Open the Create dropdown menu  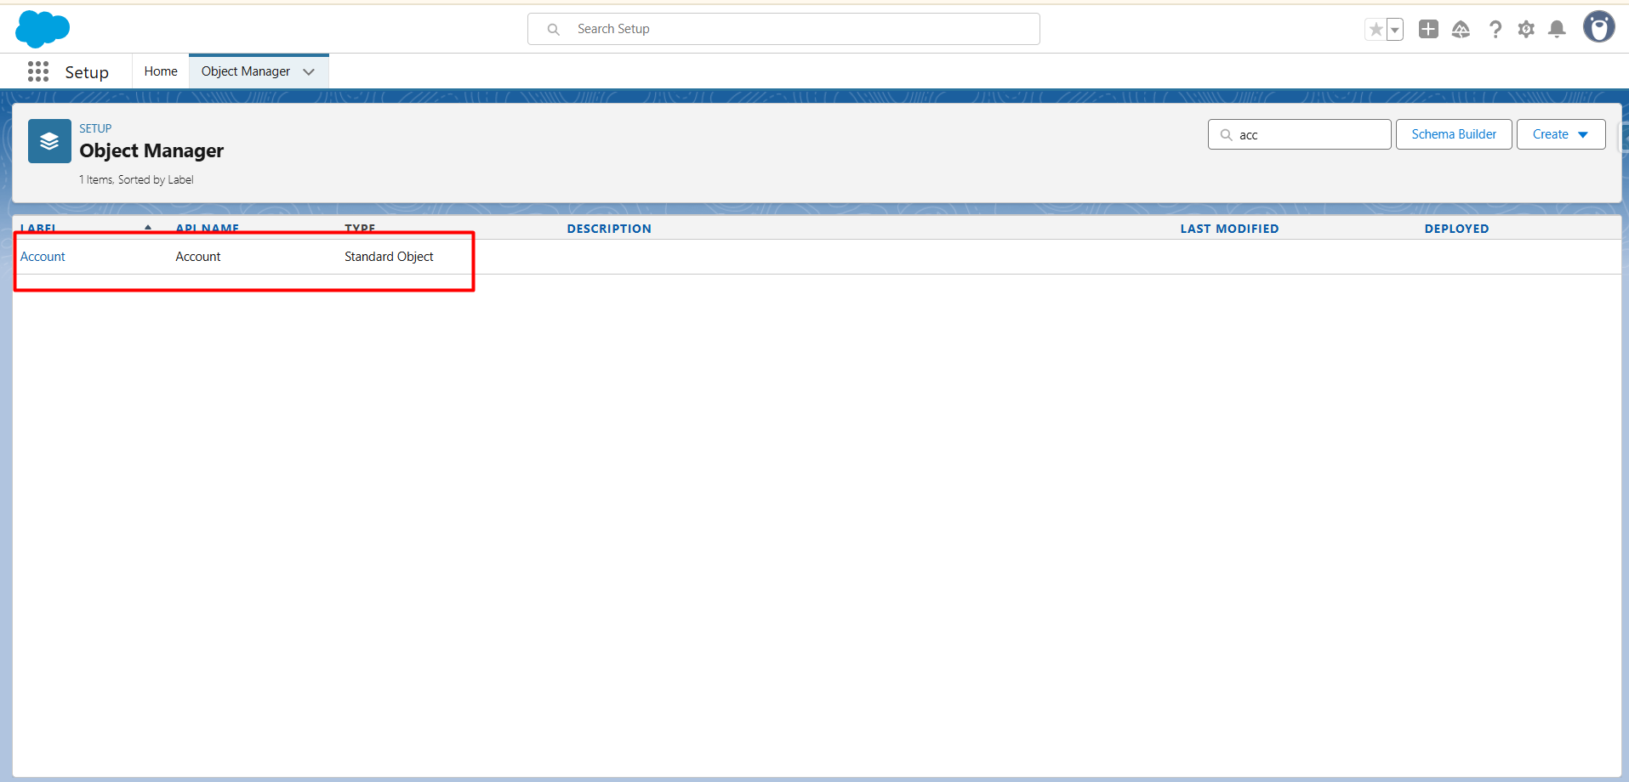tap(1561, 134)
